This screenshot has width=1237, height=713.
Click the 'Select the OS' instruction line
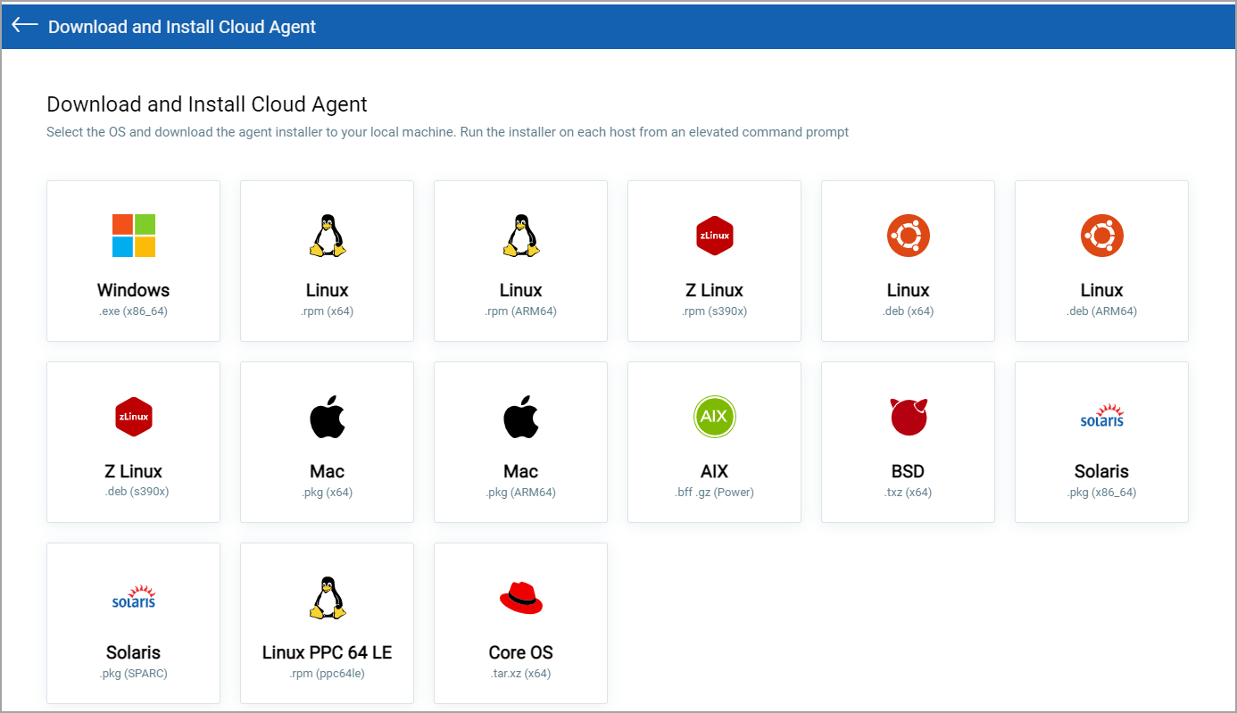point(448,132)
